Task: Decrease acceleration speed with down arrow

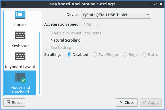Action: click(97, 26)
